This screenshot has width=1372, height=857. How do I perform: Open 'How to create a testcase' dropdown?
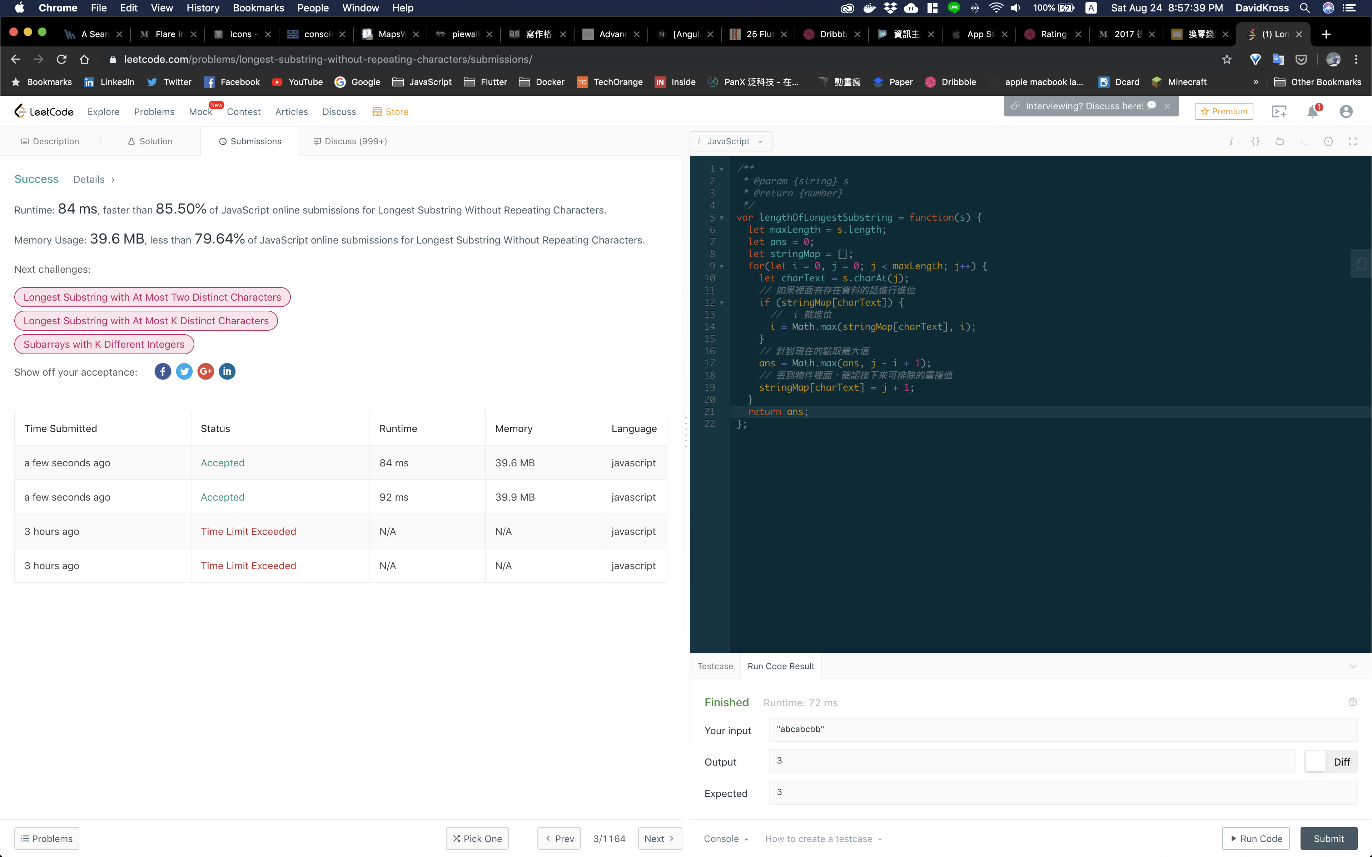(x=823, y=839)
